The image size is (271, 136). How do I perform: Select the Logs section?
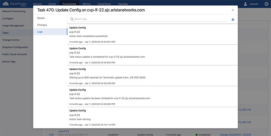point(50,32)
